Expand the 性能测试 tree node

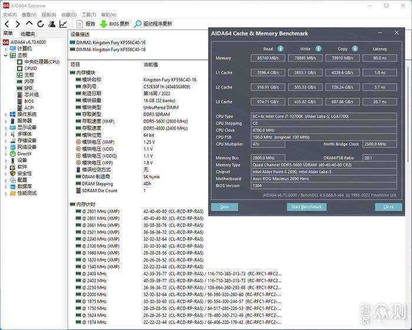point(6,193)
